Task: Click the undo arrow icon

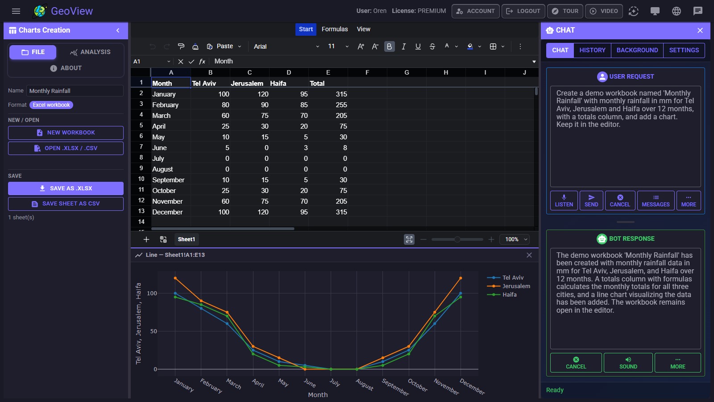Action: tap(153, 46)
